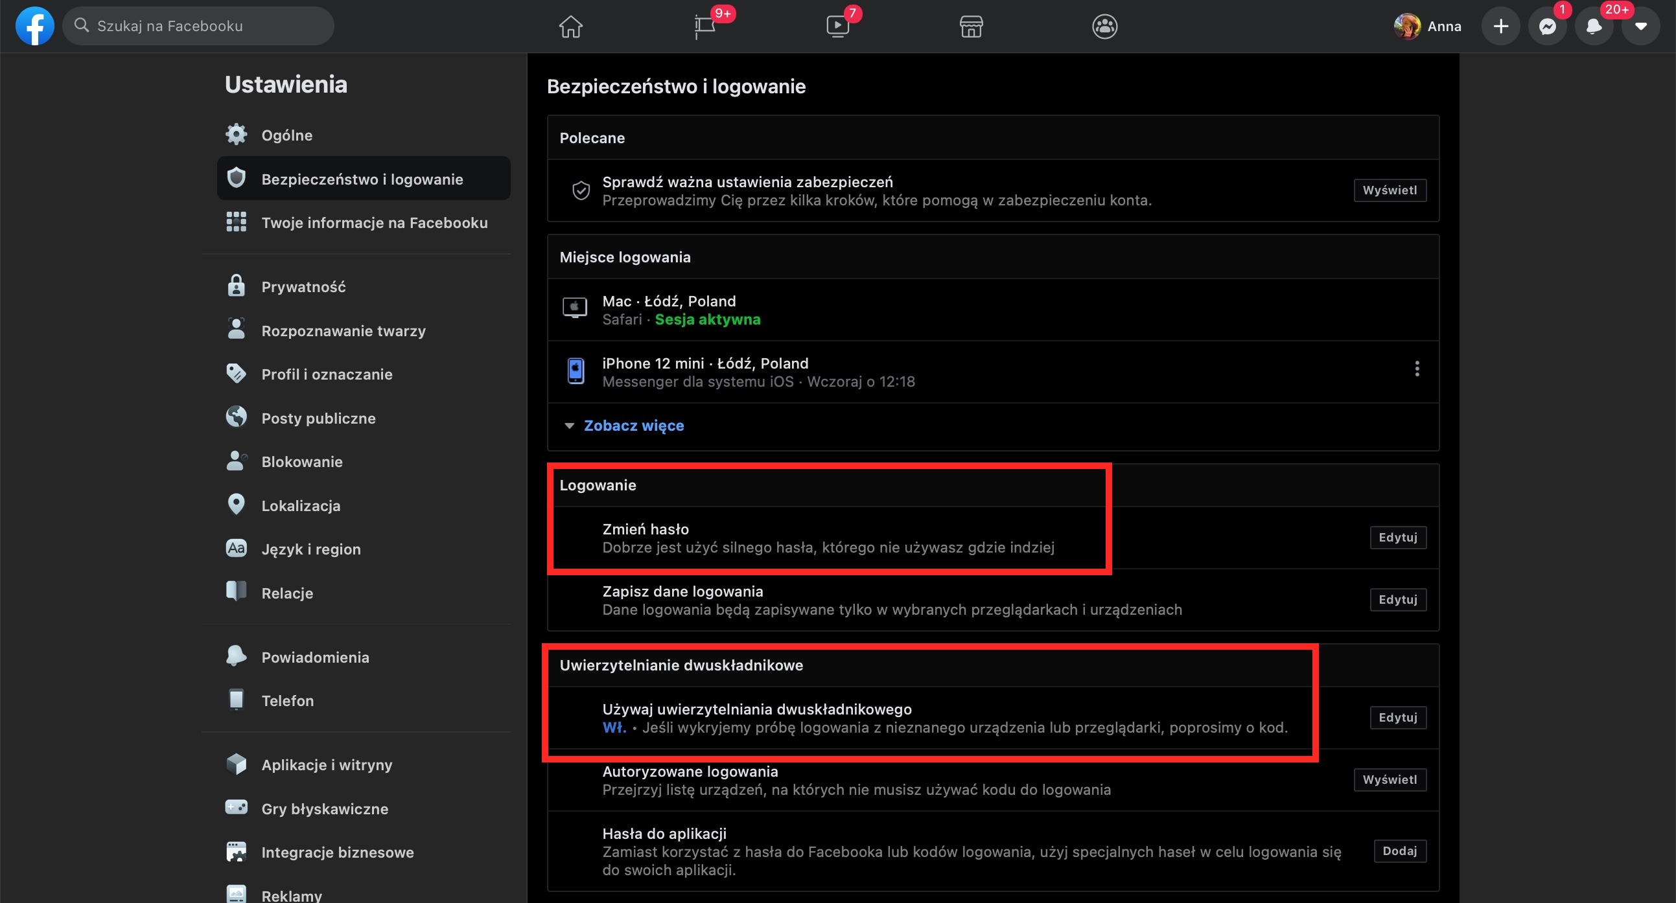This screenshot has height=903, width=1676.
Task: Open Messenger chats icon
Action: click(x=1547, y=27)
